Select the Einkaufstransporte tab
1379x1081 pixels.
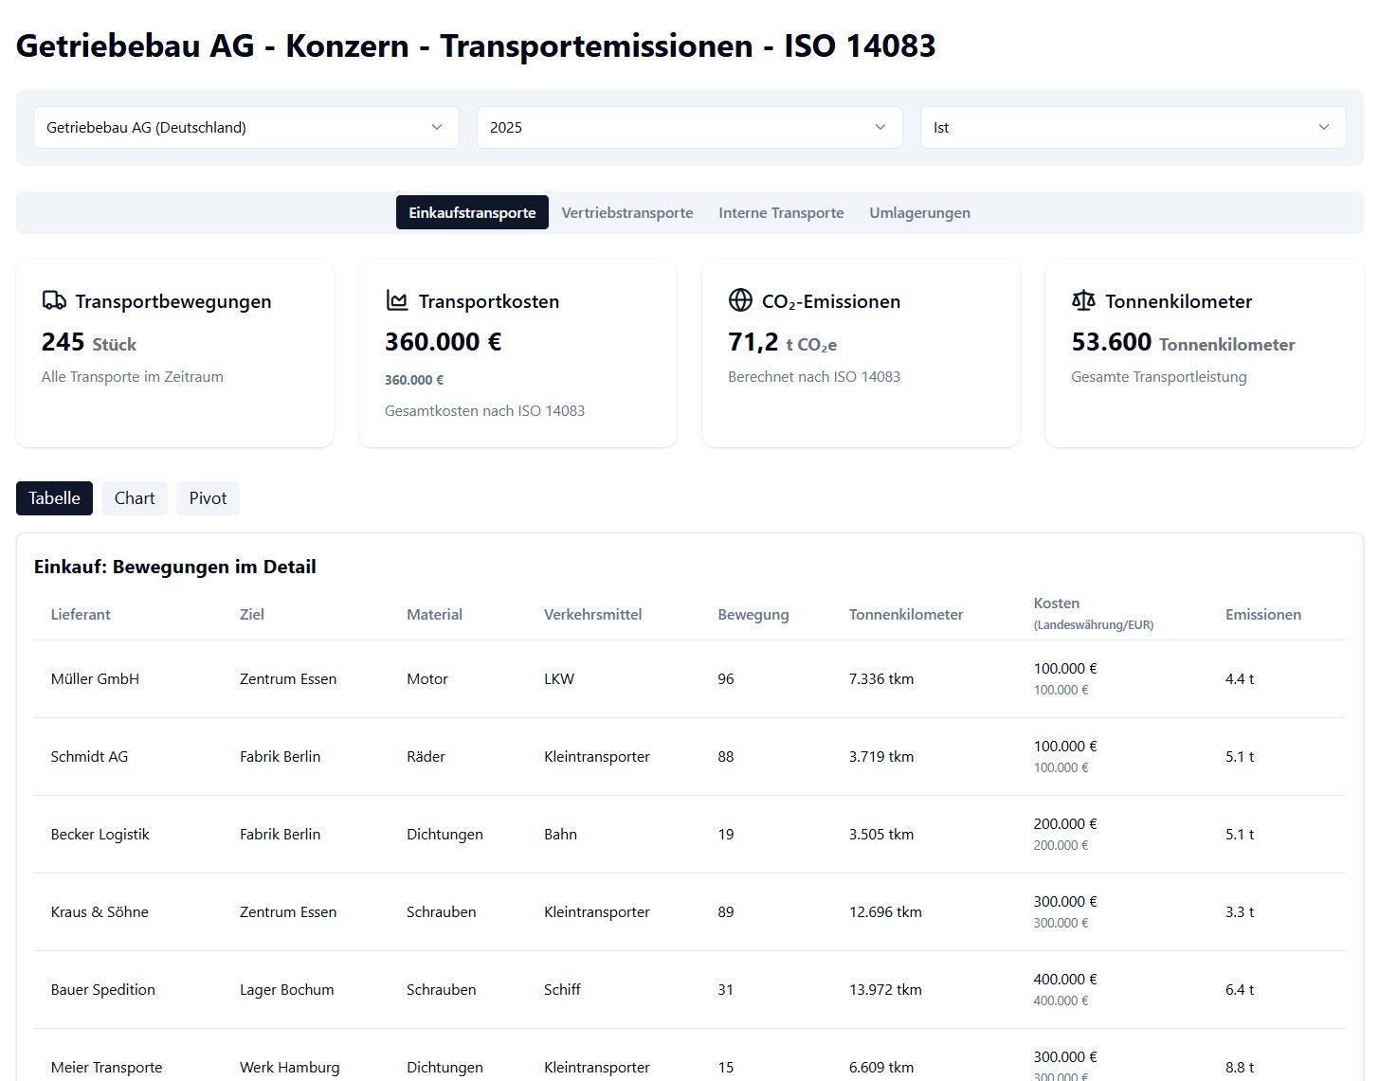472,213
